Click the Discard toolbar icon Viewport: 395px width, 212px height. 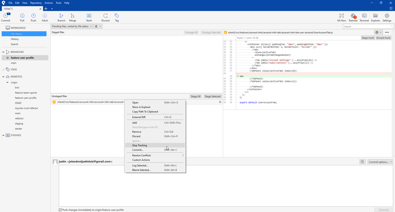[x=105, y=17]
